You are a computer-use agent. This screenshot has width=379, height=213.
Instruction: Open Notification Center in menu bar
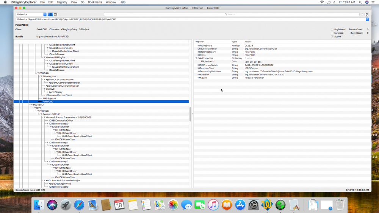click(x=373, y=2)
